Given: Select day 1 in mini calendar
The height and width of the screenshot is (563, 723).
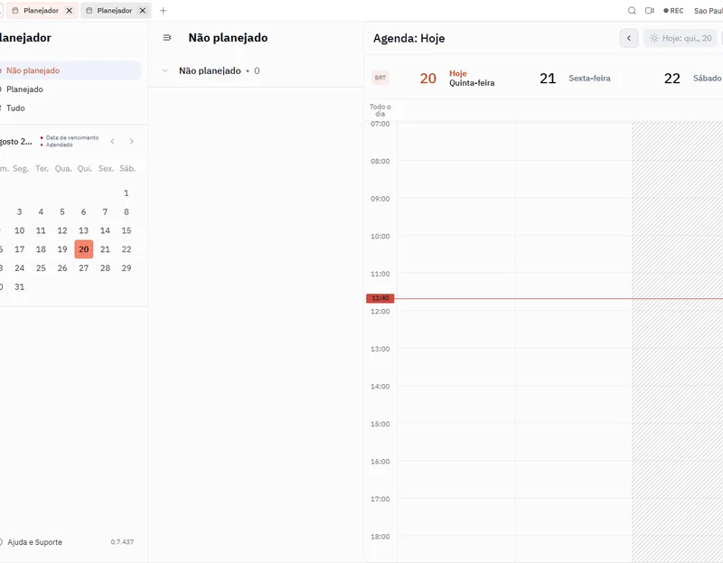Looking at the screenshot, I should 127,193.
